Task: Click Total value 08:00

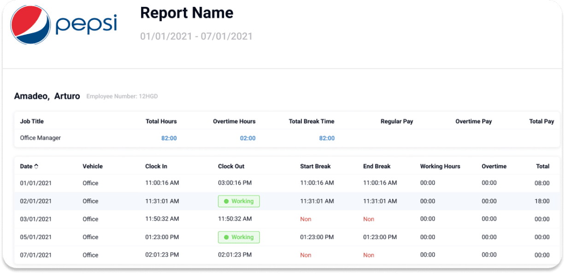Action: (x=542, y=183)
